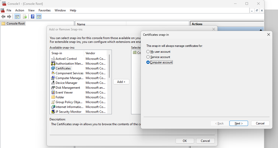Click the Certificates snap-in icon
The height and width of the screenshot is (148, 278).
click(x=53, y=68)
